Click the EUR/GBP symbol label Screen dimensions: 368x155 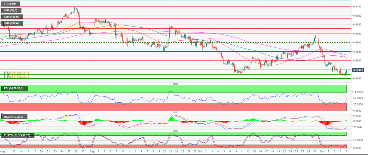[x=10, y=4]
